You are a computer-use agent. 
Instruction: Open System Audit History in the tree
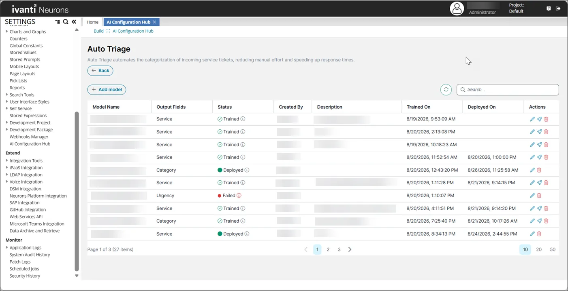[30, 255]
